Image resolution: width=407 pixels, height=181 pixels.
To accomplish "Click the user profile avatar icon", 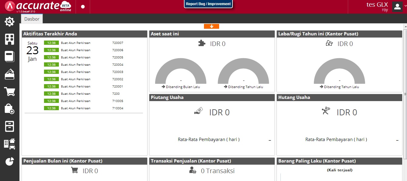I will pos(397,7).
